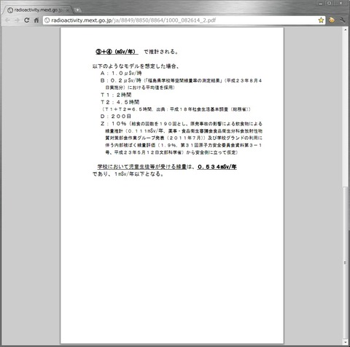This screenshot has height=347, width=350.
Task: Maximize the browser window
Action: pos(330,3)
